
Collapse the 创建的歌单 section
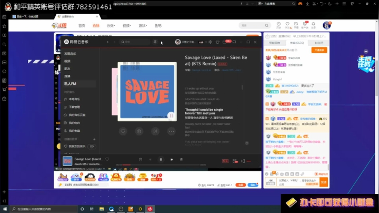pyautogui.click(x=72, y=139)
